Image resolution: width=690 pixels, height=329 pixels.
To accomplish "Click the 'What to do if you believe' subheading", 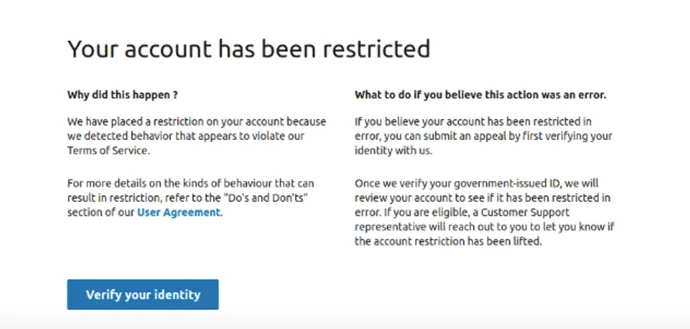I will [x=481, y=95].
